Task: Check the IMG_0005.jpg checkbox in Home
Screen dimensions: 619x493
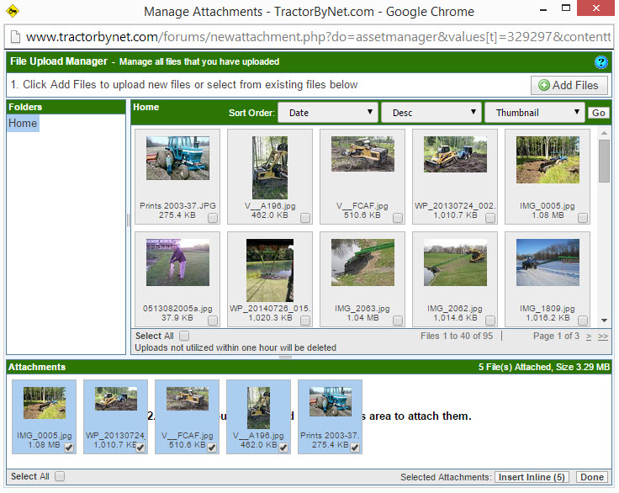Action: point(583,218)
